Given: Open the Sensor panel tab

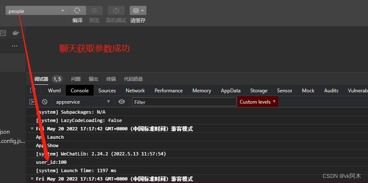Looking at the screenshot, I should click(284, 90).
